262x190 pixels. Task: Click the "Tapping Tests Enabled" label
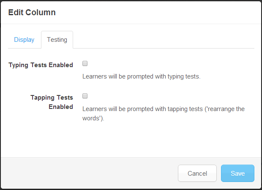point(52,102)
